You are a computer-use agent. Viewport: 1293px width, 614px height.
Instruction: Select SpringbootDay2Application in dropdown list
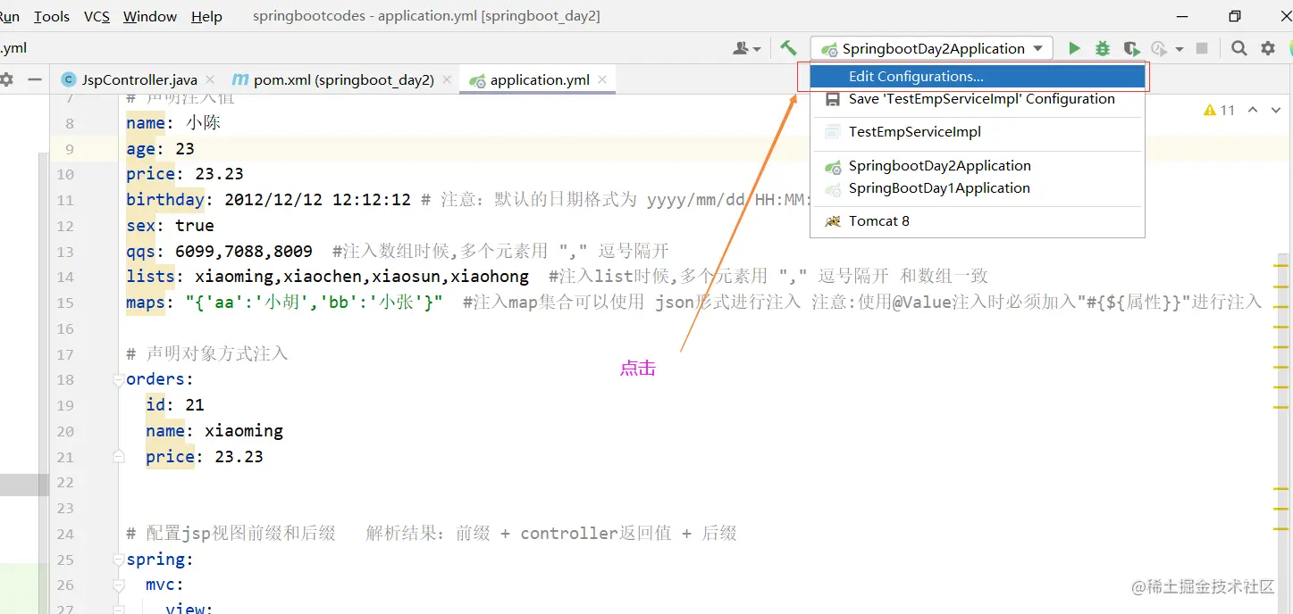978,165
